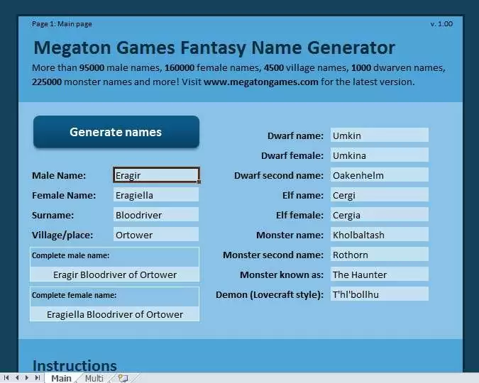
Task: Click the Dwarf second name cell Oakenhelm
Action: (379, 175)
